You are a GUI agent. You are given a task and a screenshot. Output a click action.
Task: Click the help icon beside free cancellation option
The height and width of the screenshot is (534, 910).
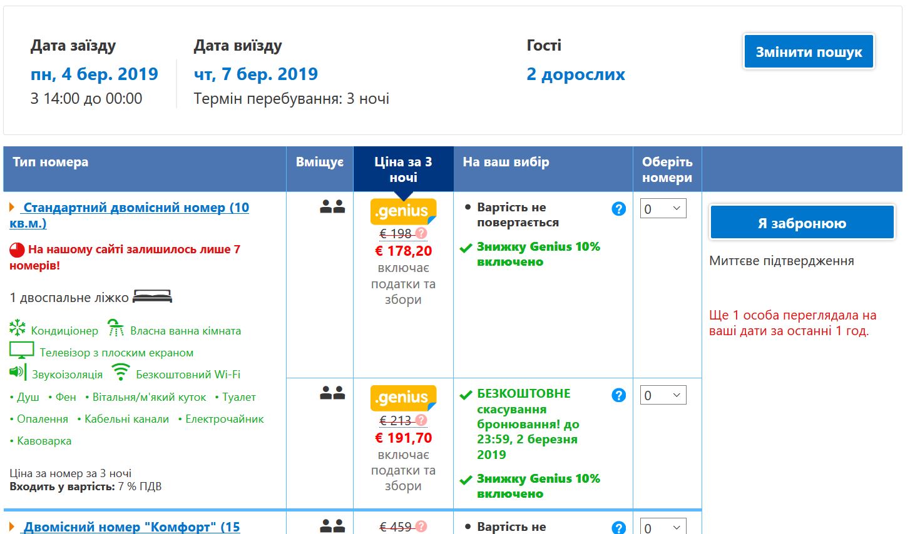tap(618, 395)
